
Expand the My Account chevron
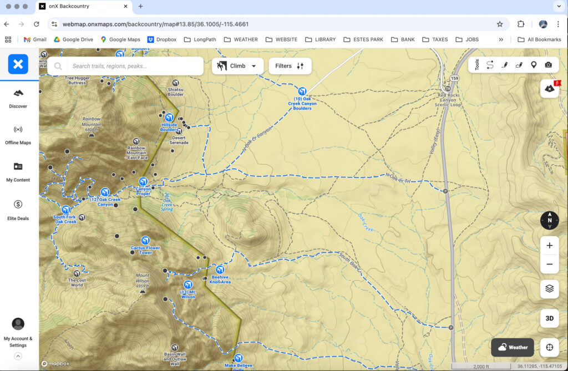click(18, 356)
